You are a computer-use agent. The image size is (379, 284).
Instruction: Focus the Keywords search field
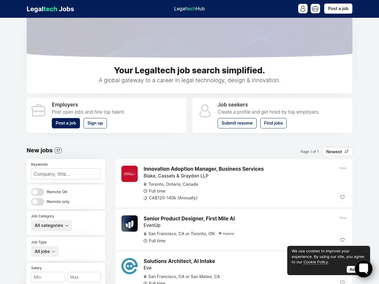(x=66, y=174)
